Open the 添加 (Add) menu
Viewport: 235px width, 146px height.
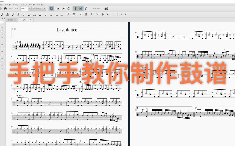pos(8,4)
